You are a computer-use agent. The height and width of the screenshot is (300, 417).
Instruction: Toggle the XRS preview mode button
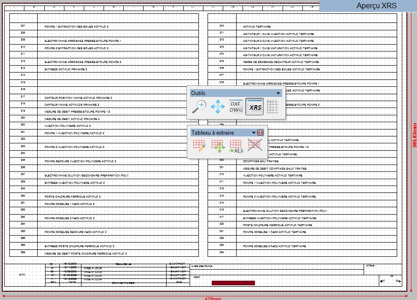click(x=255, y=108)
